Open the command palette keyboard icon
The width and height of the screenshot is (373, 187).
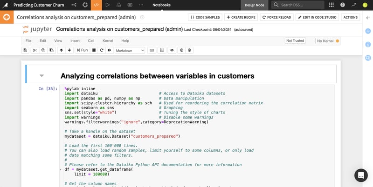(152, 50)
